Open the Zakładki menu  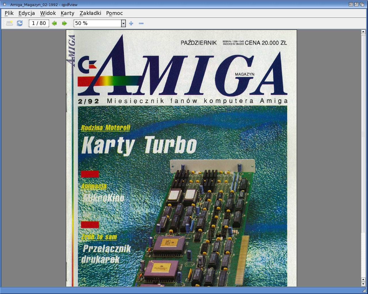(90, 13)
